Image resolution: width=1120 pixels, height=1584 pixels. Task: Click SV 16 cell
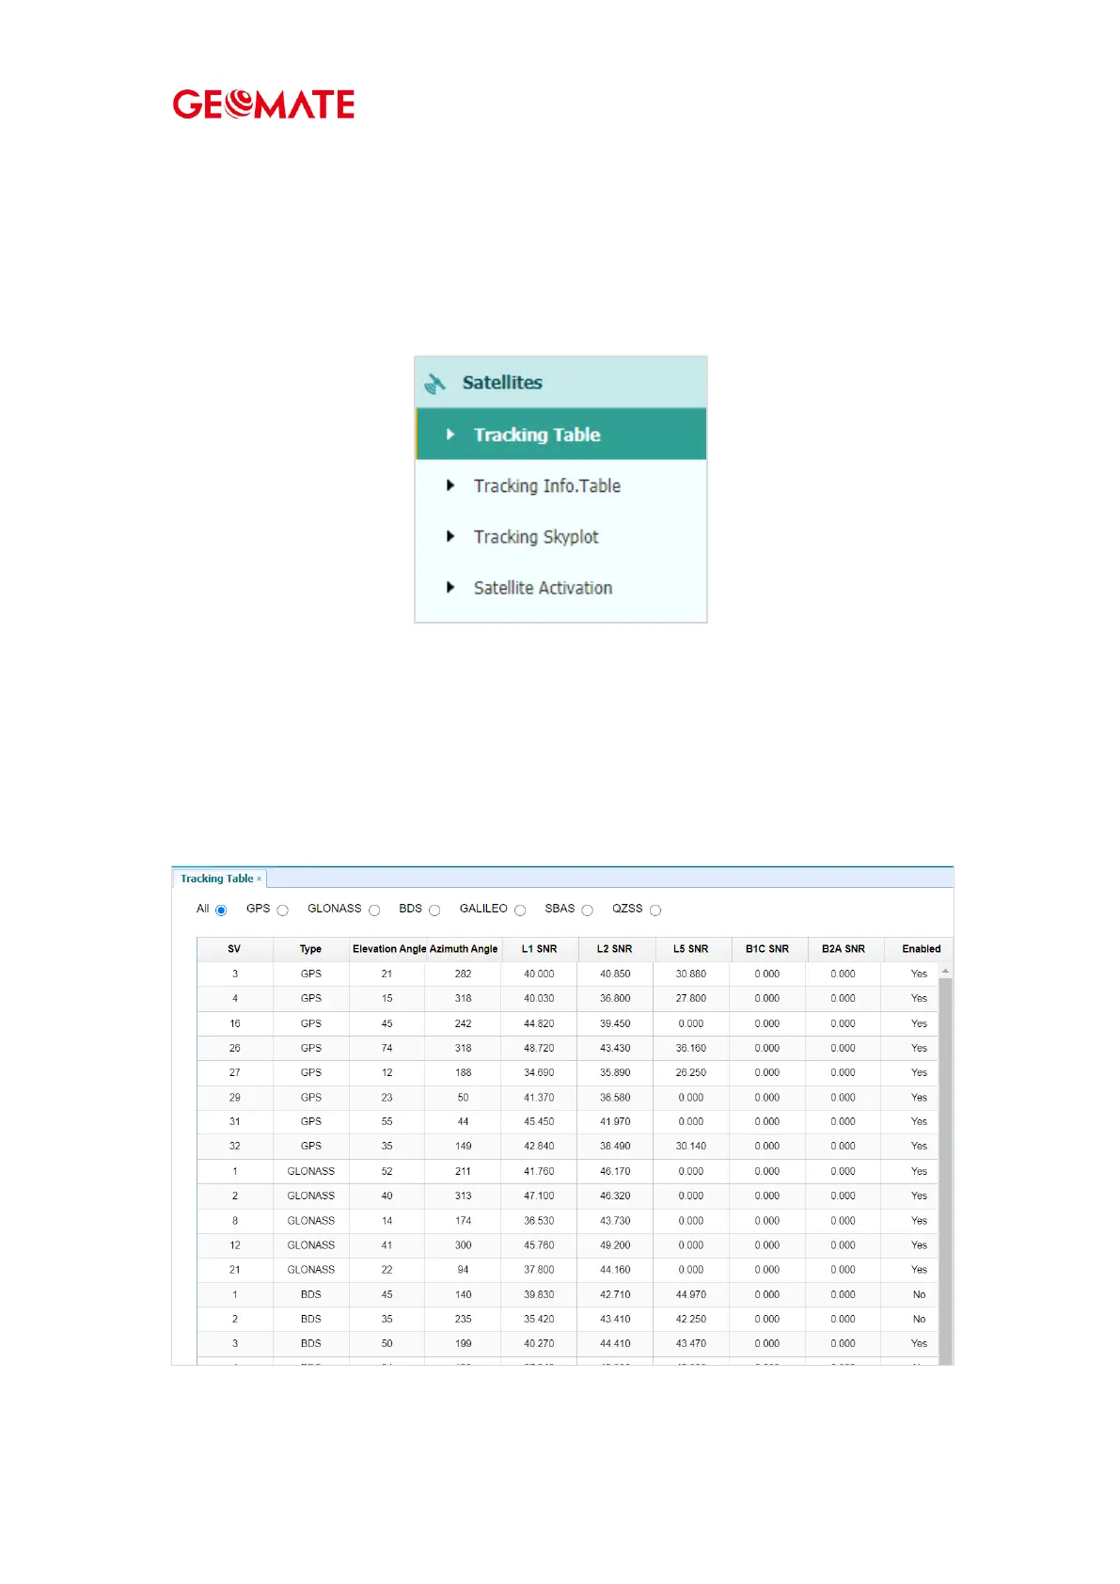[x=234, y=1023]
